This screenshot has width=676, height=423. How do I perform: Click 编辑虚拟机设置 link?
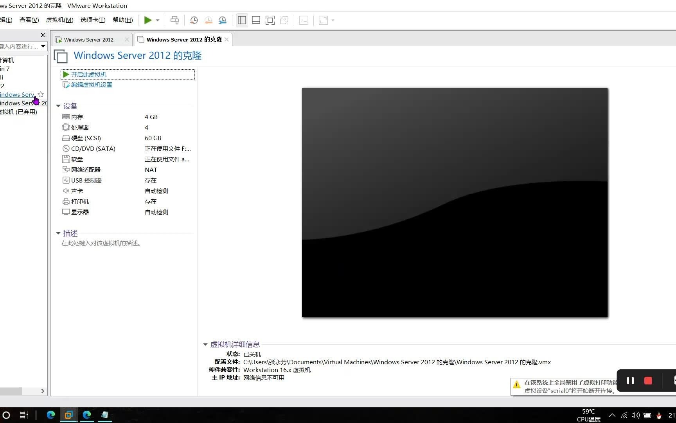pos(92,85)
